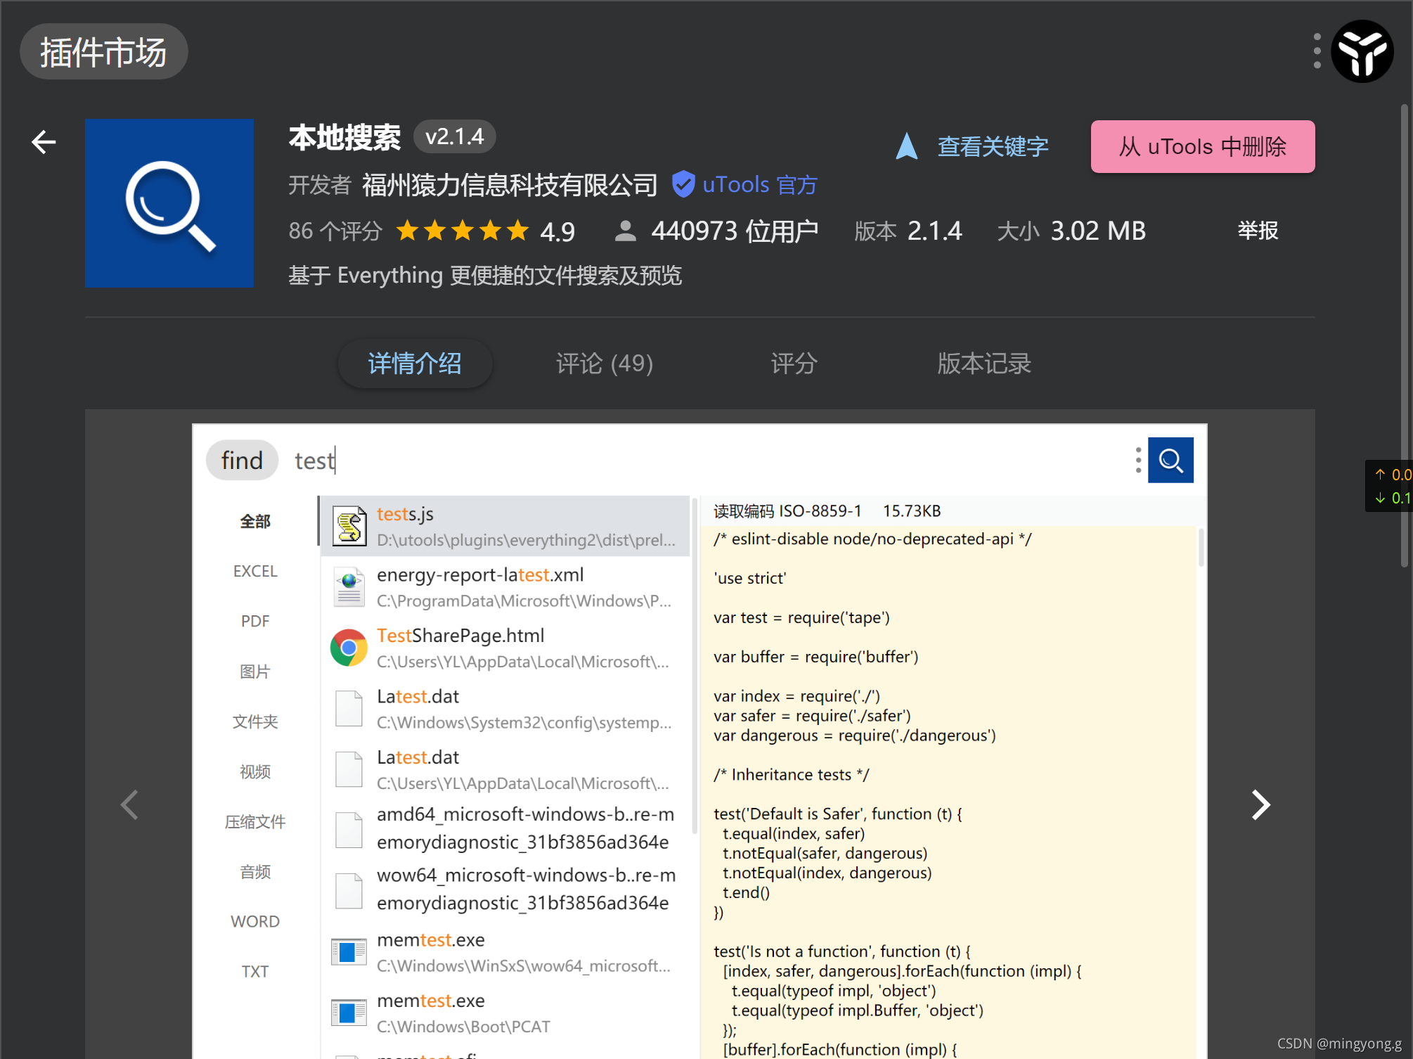Click the magnifier search button in find bar
Image resolution: width=1413 pixels, height=1059 pixels.
point(1170,460)
